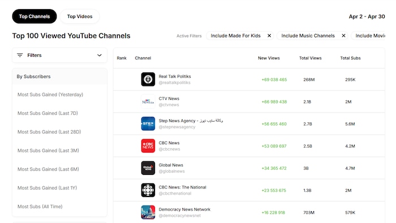Expand the Filters dropdown chevron
Viewport: 396px width, 223px height.
coord(99,55)
